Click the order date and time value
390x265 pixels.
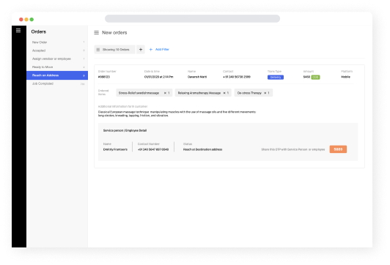coord(158,77)
